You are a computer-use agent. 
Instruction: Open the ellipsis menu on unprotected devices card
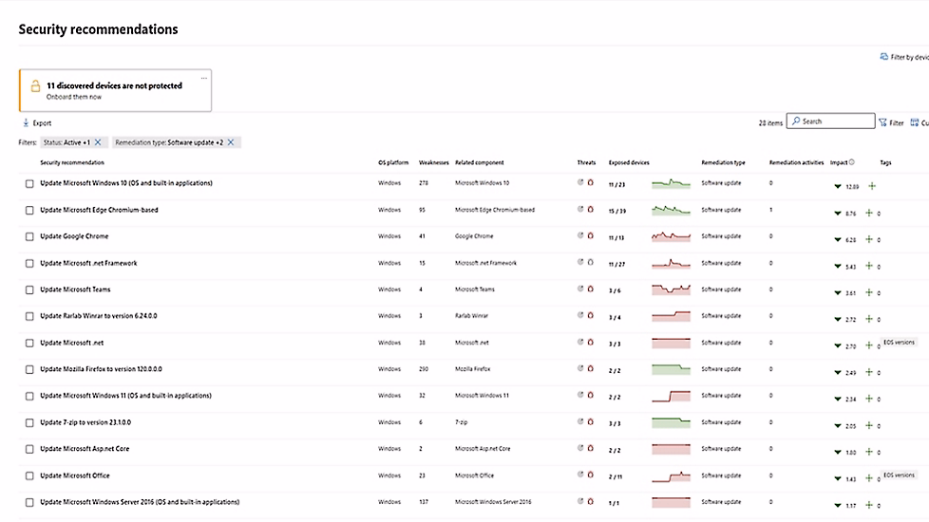204,78
